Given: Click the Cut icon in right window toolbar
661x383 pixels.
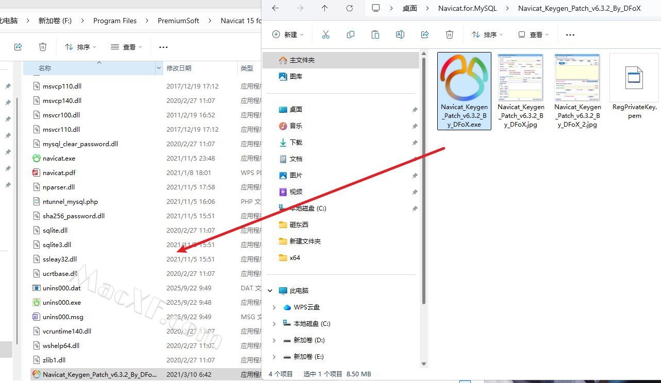Looking at the screenshot, I should [x=325, y=34].
